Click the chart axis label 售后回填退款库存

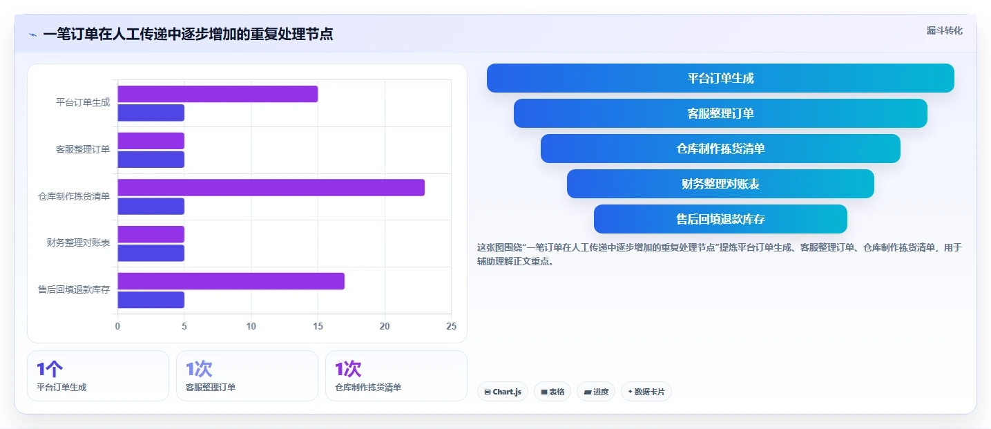pos(74,290)
